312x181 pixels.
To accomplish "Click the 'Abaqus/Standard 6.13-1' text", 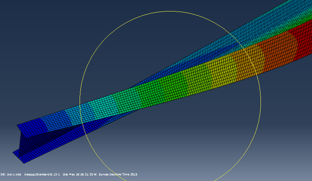I will 43,174.
